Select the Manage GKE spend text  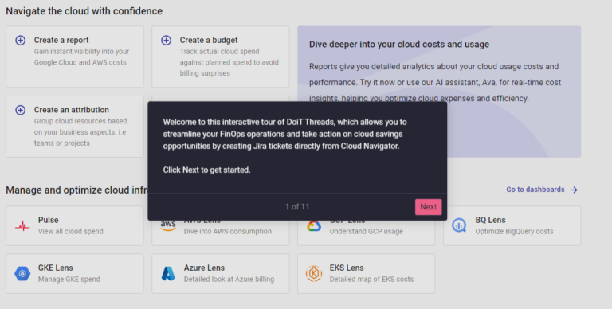click(69, 279)
